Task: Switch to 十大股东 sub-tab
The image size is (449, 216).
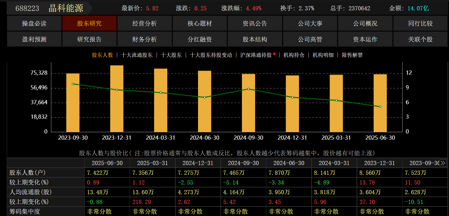Action: pos(171,55)
